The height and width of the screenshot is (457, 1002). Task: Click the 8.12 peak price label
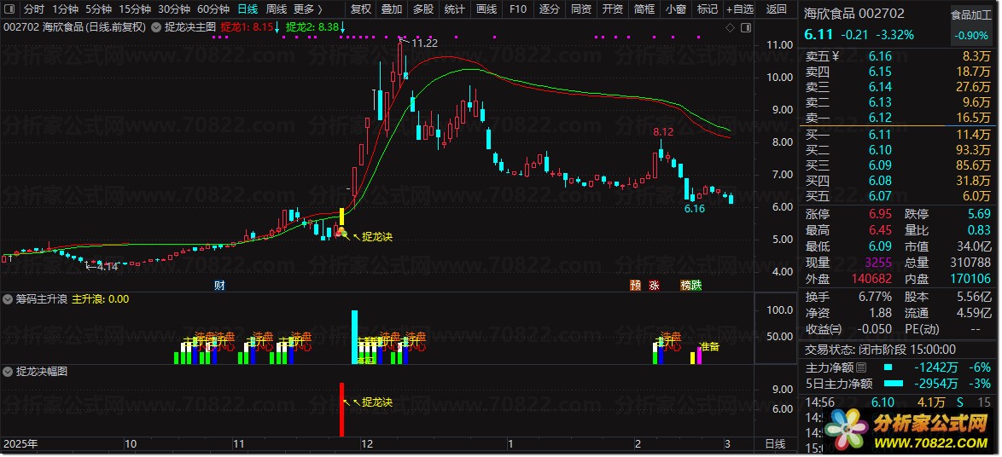point(663,132)
